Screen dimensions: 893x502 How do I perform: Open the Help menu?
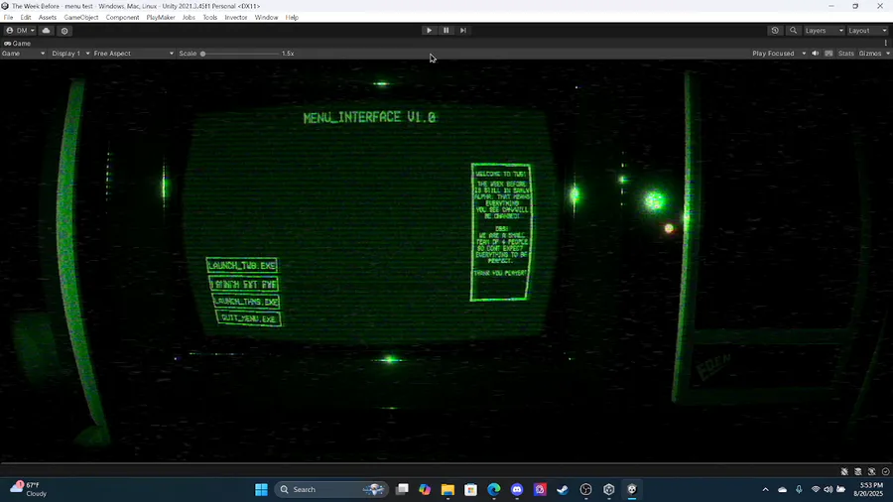[292, 18]
